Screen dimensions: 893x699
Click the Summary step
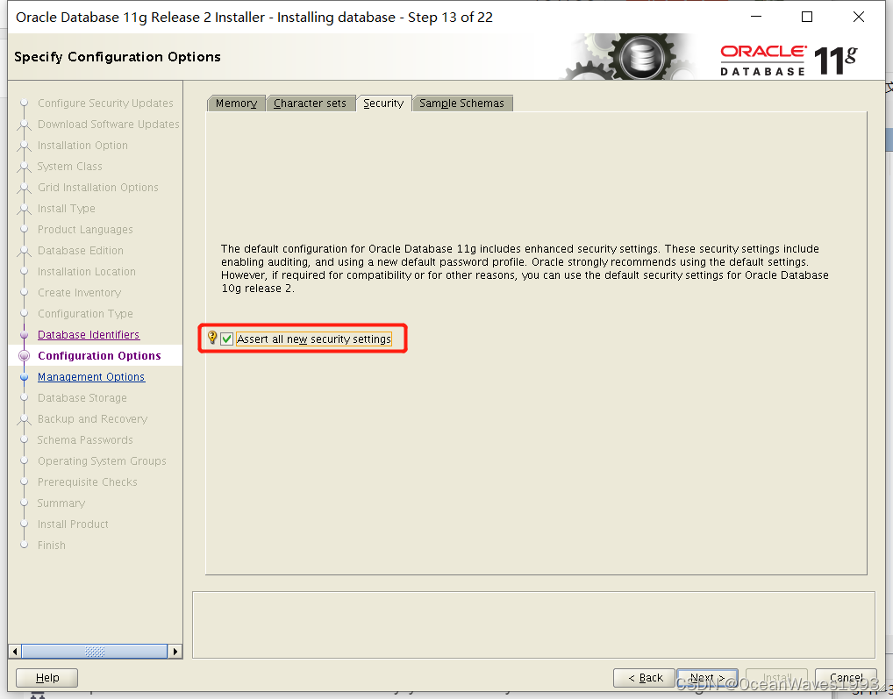(x=61, y=503)
